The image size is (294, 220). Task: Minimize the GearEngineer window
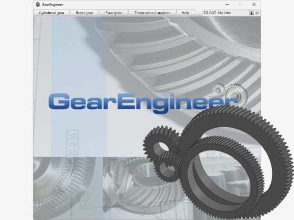[x=227, y=4]
